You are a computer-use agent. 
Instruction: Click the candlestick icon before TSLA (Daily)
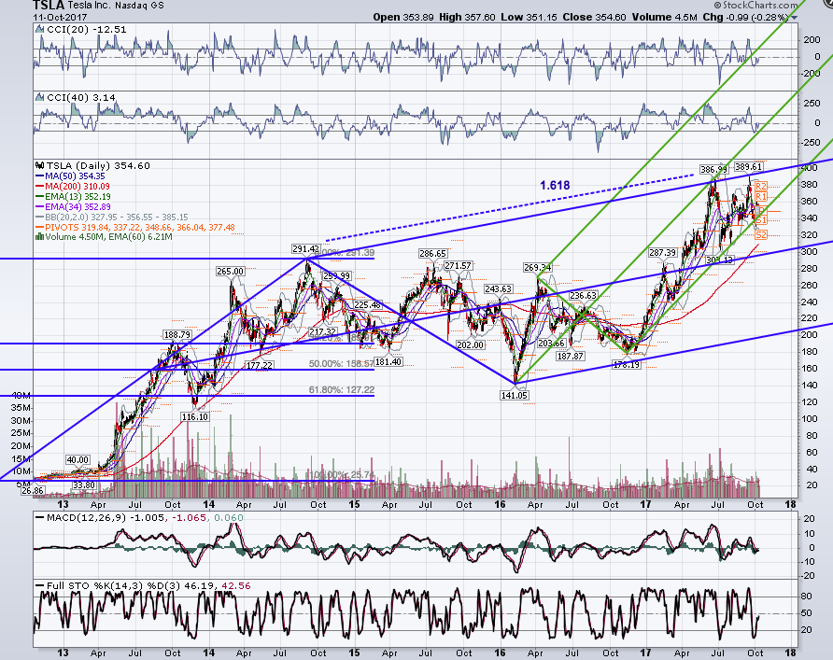coord(39,165)
